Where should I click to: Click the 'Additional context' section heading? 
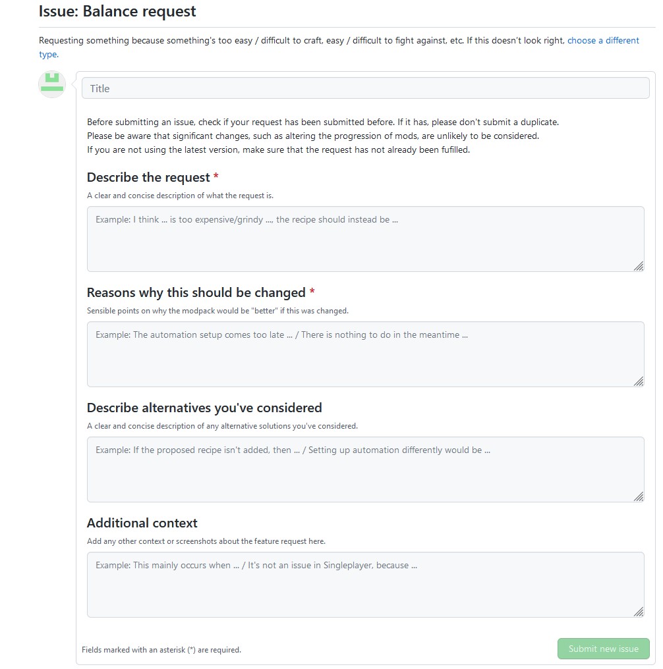click(x=142, y=523)
